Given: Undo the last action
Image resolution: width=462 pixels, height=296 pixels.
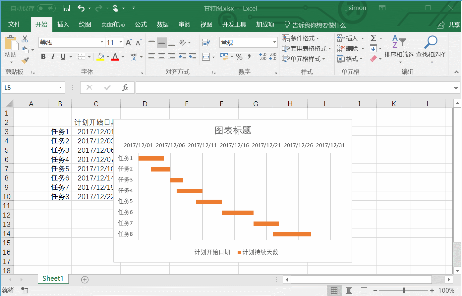Looking at the screenshot, I should tap(81, 8).
